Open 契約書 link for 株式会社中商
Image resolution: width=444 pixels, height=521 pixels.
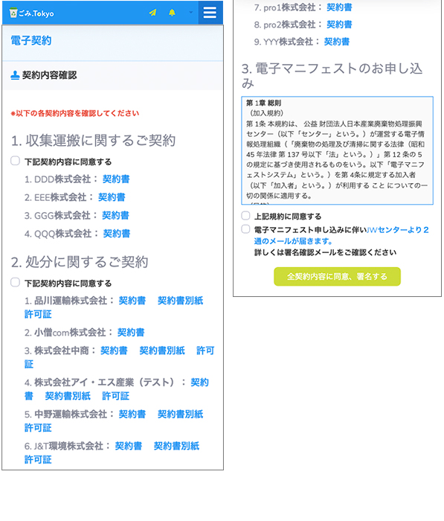[x=114, y=351]
